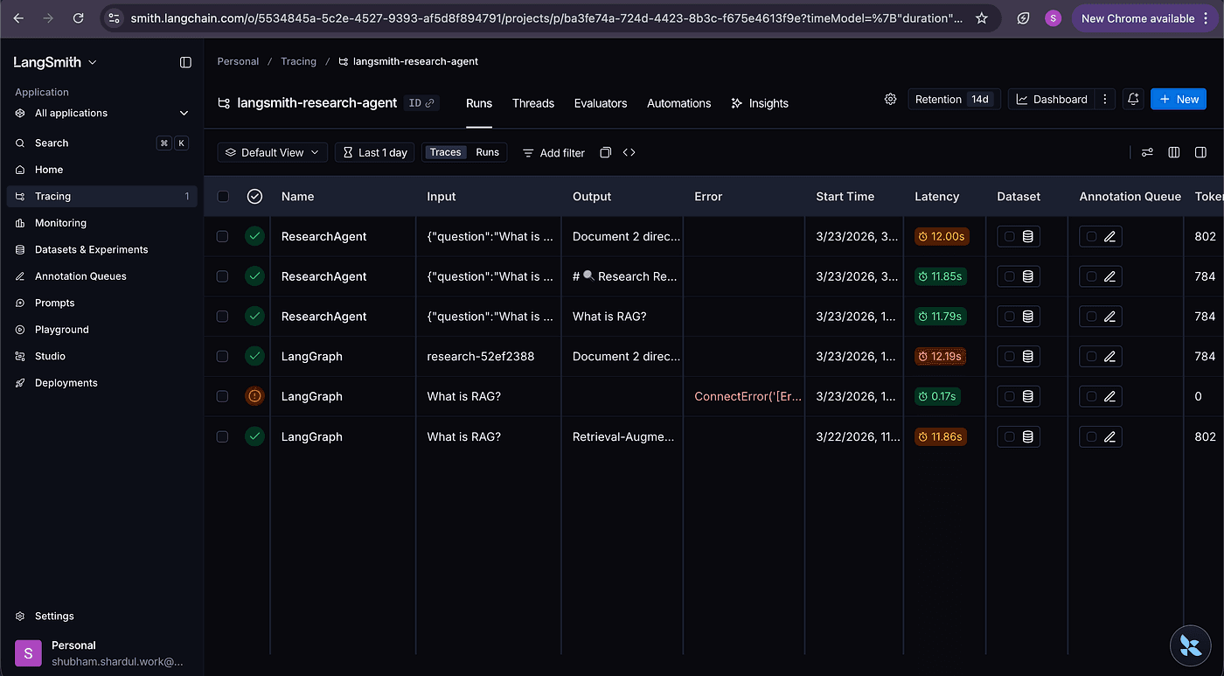Open Annotation Queues in the sidebar
Screen dimensions: 1224x676
(102, 276)
